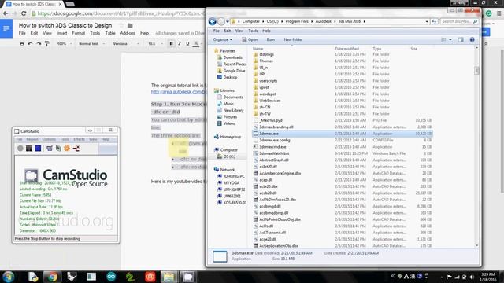Click the CamStudio Record button
The width and height of the screenshot is (504, 283).
coord(20,149)
